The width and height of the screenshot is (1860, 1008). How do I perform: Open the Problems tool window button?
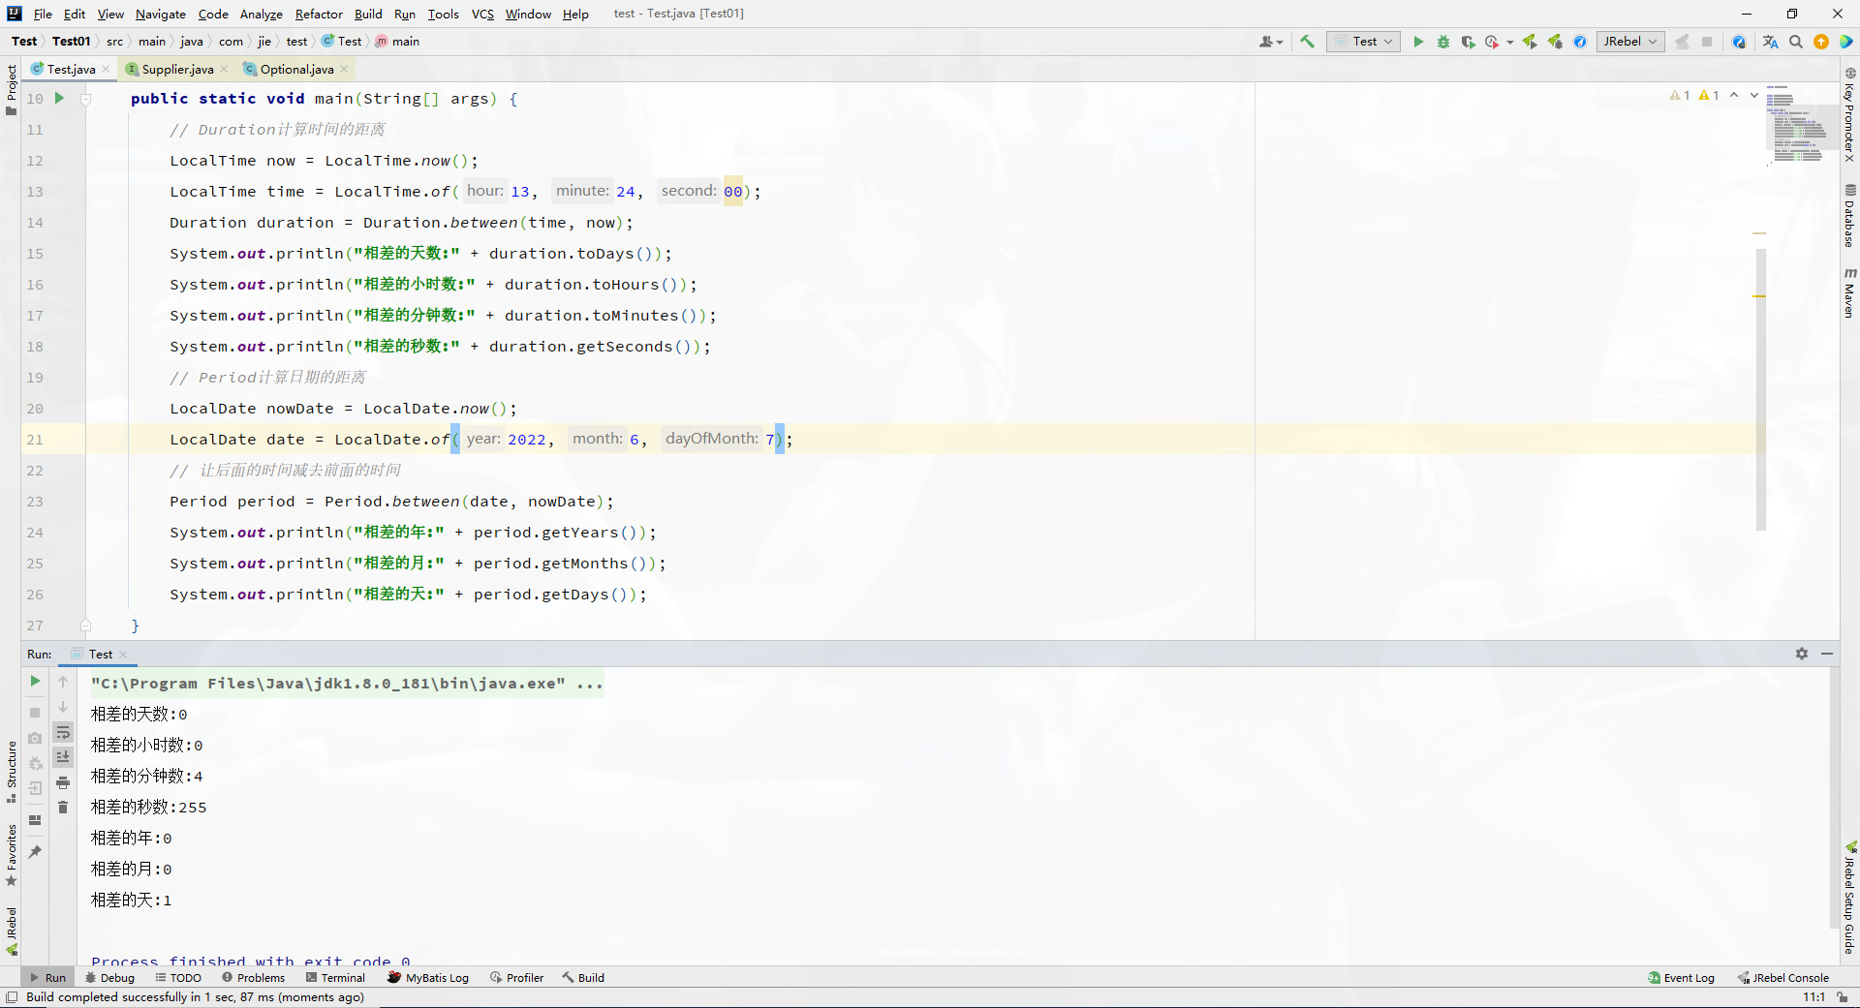pyautogui.click(x=254, y=977)
